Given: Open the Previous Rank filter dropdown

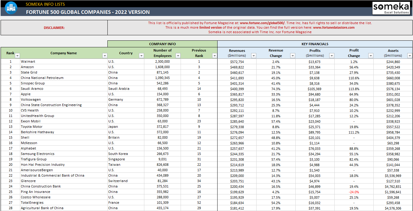Looking at the screenshot, I should point(214,56).
